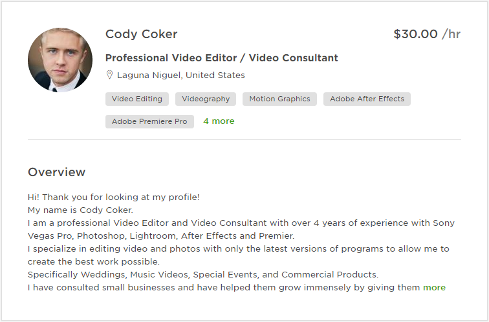Click the sentence about latest program versions
Viewport: 489px width, 322px height.
click(x=239, y=255)
